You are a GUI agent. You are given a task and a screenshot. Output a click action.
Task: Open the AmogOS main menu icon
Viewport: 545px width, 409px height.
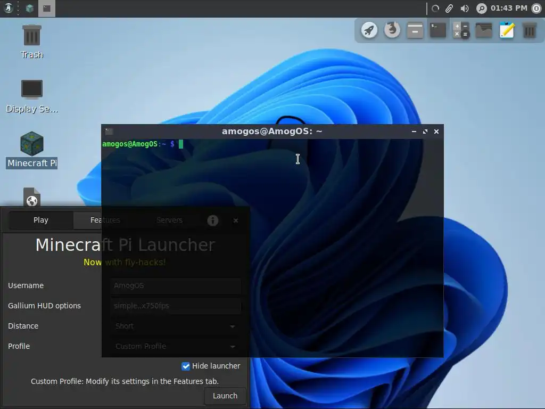point(9,8)
